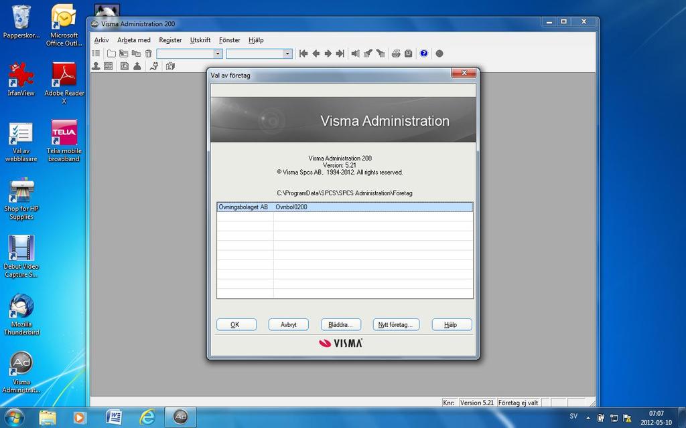
Task: Click Debut Video Capture desktop shortcut
Action: point(21,256)
